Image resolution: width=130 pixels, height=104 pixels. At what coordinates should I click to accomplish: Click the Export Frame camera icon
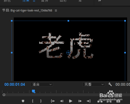pos(118,101)
